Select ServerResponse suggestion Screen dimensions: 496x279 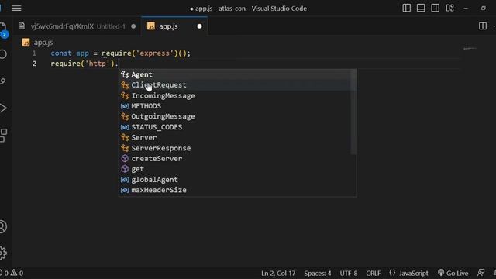237,148
